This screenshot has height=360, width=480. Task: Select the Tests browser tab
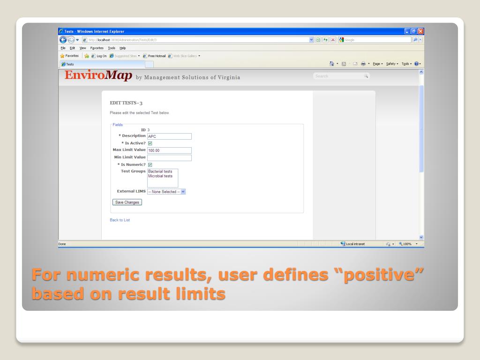[102, 64]
